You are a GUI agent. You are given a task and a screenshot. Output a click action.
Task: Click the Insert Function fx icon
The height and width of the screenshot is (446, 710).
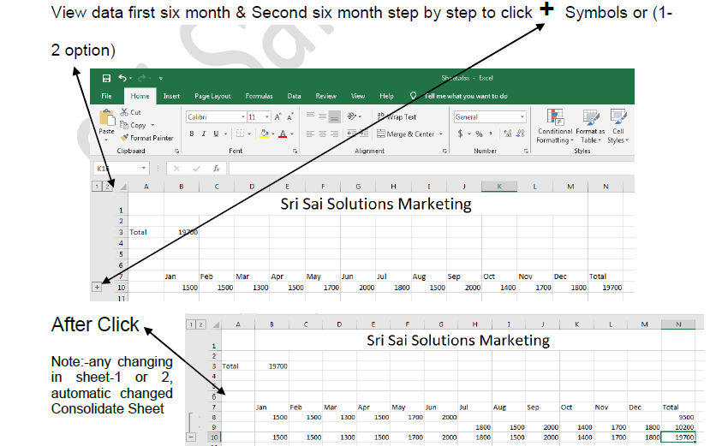[217, 169]
